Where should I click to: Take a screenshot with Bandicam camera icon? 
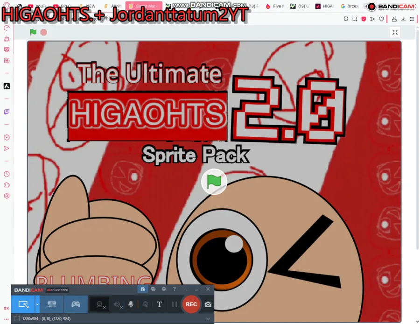208,304
